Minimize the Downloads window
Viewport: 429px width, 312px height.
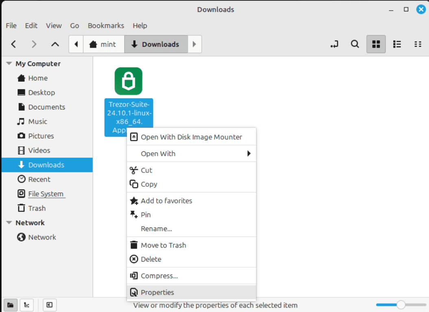click(x=391, y=10)
